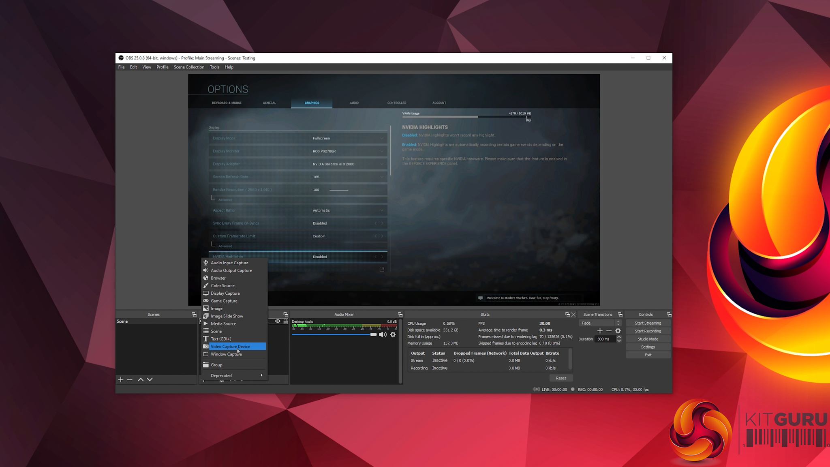Add a new scene with plus icon
Viewport: 830px width, 467px height.
pos(120,379)
